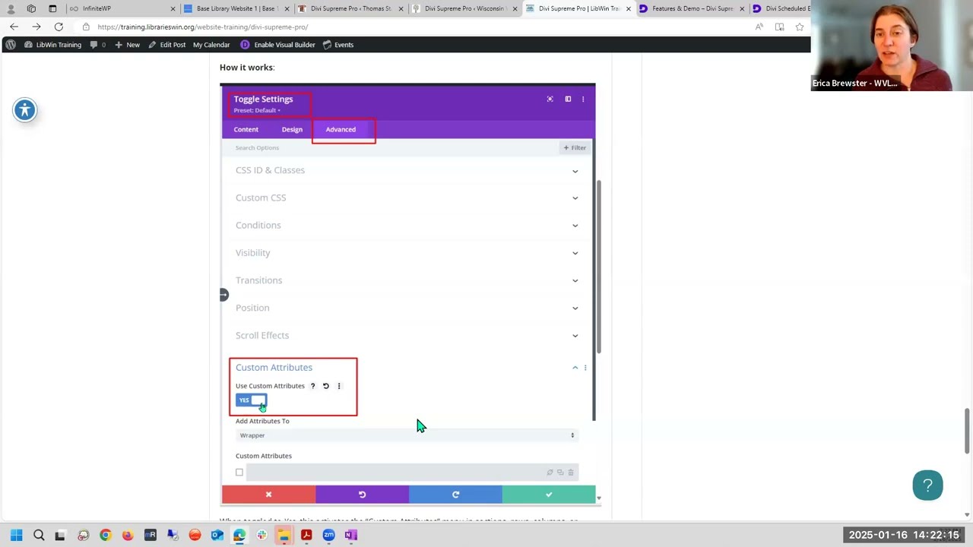Open the Preset: Default dropdown
Screen dimensions: 973x547
(x=257, y=110)
